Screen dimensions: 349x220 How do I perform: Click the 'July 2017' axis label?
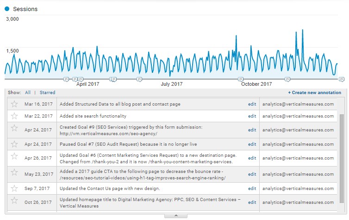point(172,84)
